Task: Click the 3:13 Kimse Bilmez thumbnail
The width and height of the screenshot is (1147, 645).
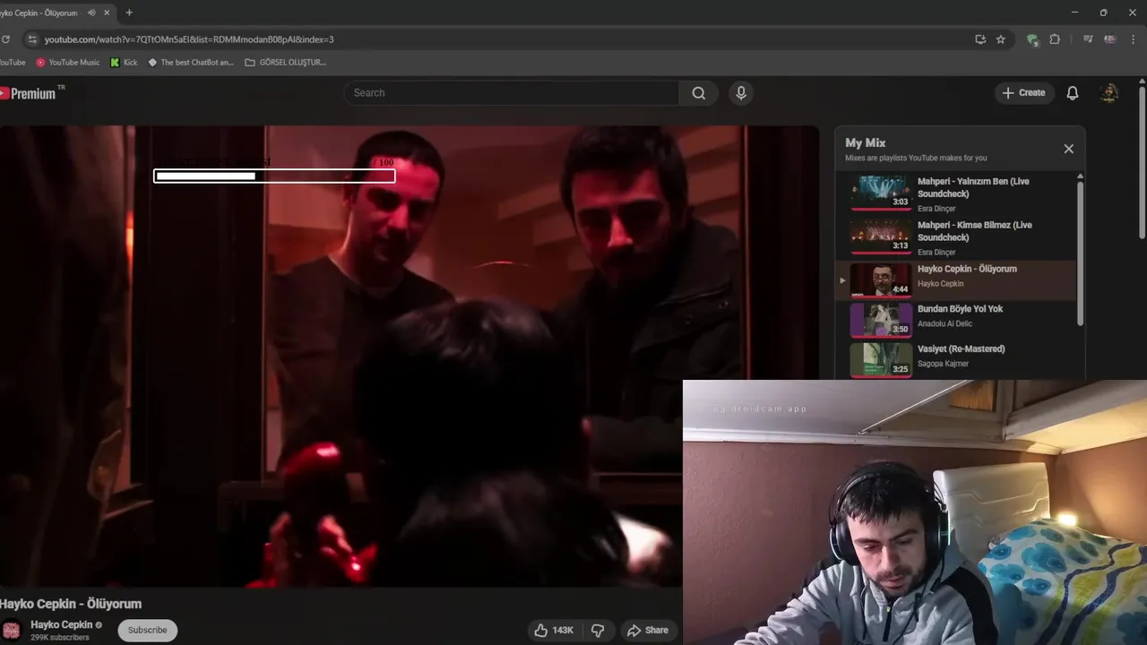Action: click(x=881, y=236)
